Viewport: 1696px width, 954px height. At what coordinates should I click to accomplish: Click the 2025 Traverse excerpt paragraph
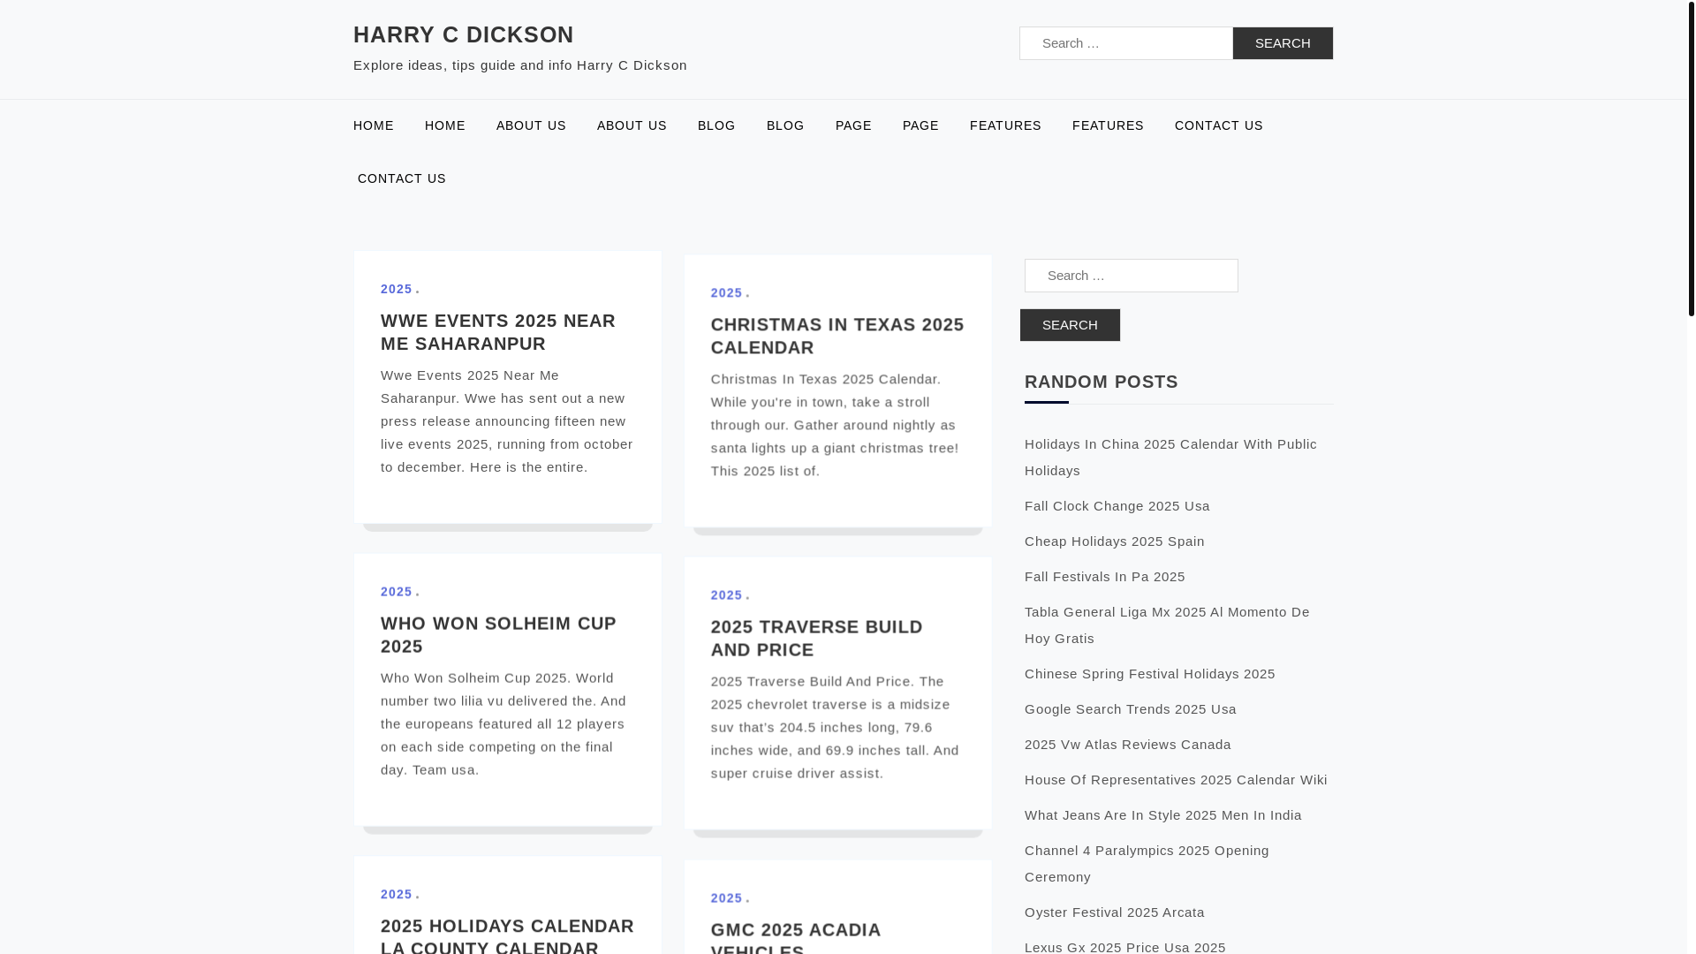click(835, 728)
